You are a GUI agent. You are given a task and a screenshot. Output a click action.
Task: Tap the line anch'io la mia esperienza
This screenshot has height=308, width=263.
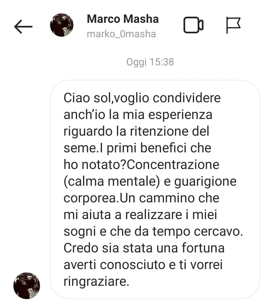(138, 114)
